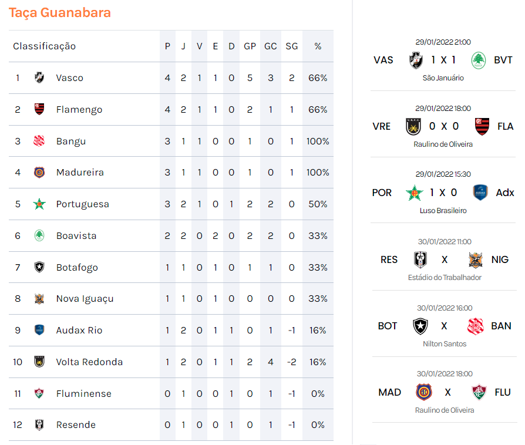Click the Botafogo crest in standings row
The image size is (525, 445).
[39, 267]
